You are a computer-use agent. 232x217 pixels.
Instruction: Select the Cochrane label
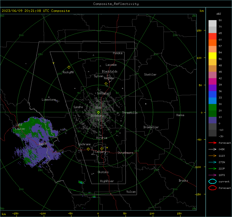[84, 144]
